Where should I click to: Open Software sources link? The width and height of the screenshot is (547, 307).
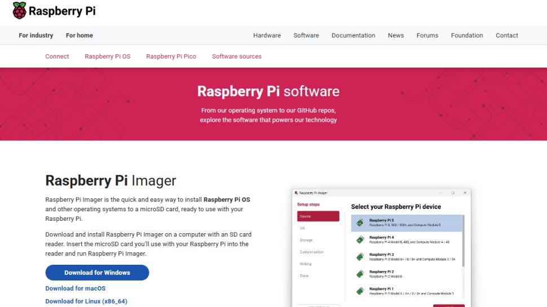click(x=236, y=56)
